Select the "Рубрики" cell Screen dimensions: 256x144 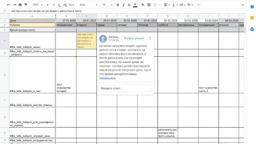(32, 25)
